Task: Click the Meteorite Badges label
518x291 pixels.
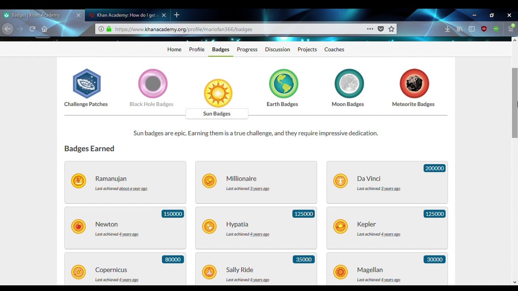Action: (x=413, y=104)
